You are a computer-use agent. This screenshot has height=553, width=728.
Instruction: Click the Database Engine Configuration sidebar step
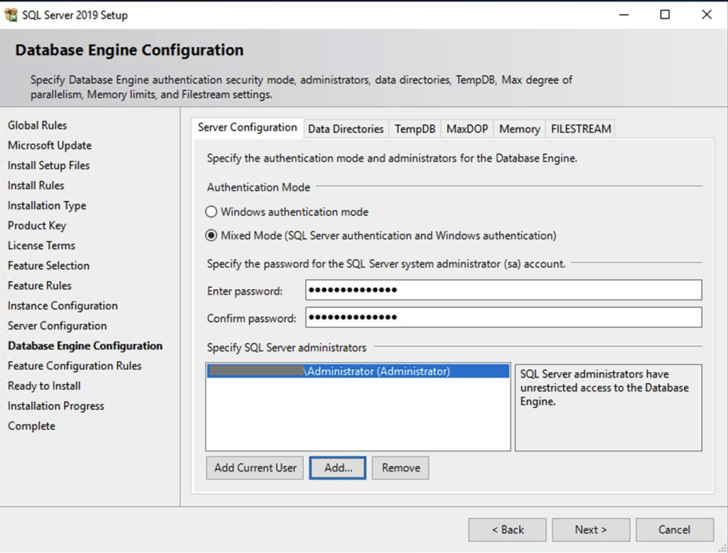coord(85,346)
